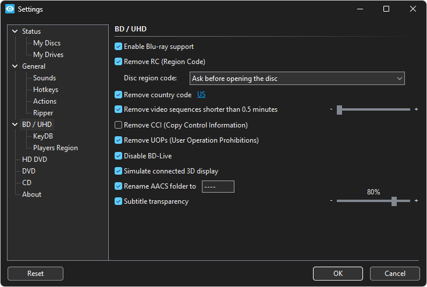Screen dimensions: 427x287
Task: Toggle the Disable BD-Live checkbox
Action: pos(119,156)
